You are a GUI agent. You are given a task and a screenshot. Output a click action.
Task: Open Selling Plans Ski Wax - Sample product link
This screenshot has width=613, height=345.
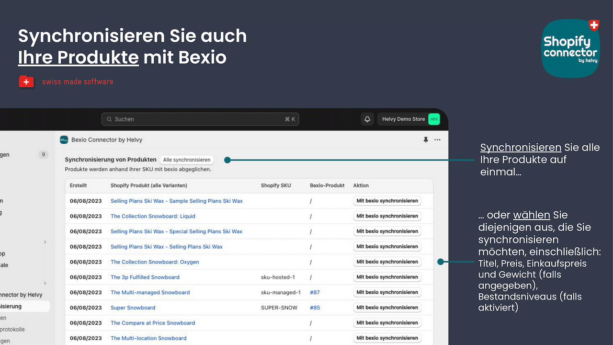pyautogui.click(x=177, y=201)
